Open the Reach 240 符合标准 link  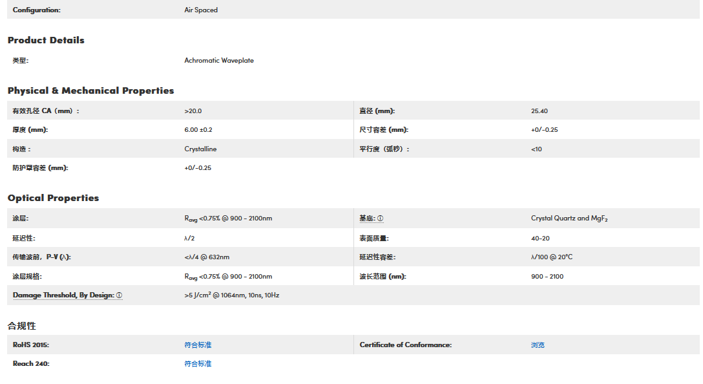pyautogui.click(x=198, y=364)
